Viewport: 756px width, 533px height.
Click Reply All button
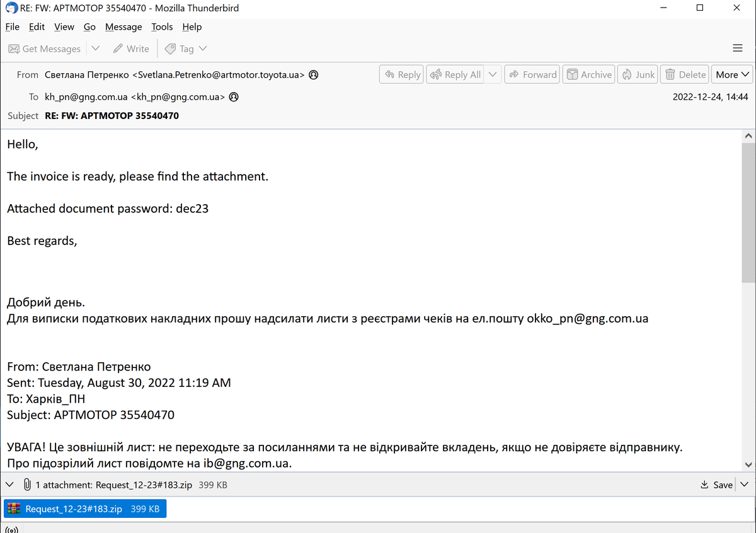click(x=455, y=74)
